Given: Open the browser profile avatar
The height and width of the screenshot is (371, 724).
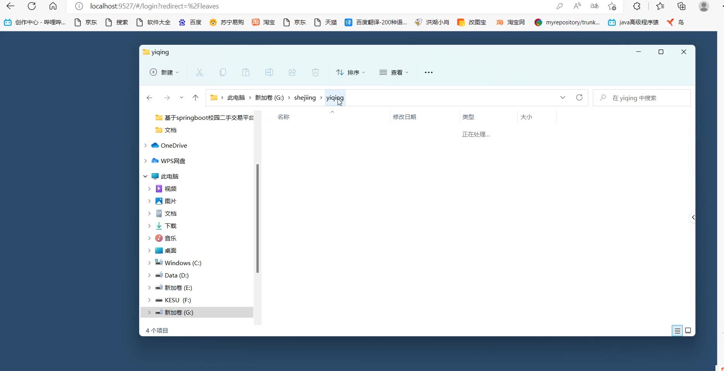Looking at the screenshot, I should [x=704, y=6].
